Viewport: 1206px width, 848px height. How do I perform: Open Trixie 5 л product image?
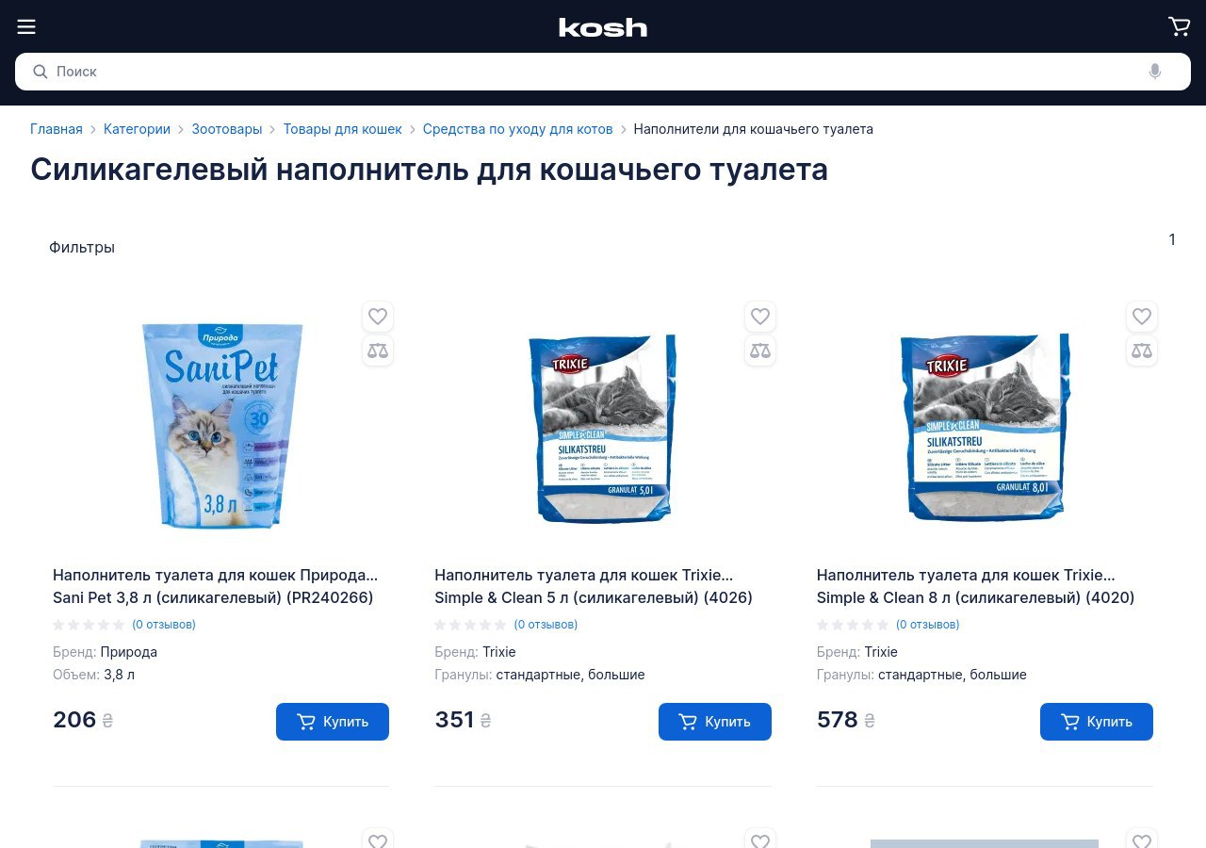tap(603, 428)
